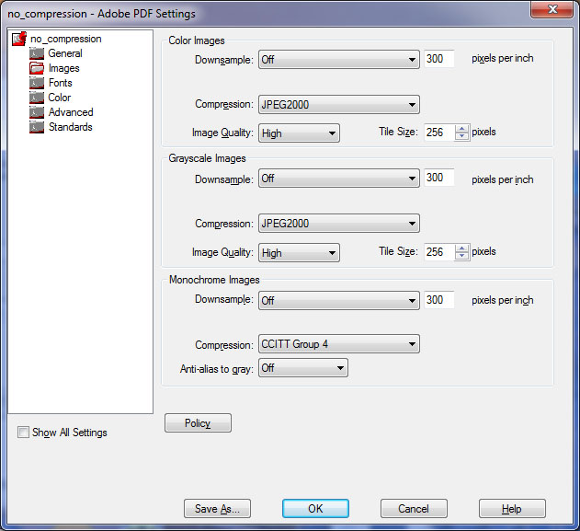The image size is (580, 531).
Task: Click Monochrome Images pixels per inch field
Action: click(439, 300)
